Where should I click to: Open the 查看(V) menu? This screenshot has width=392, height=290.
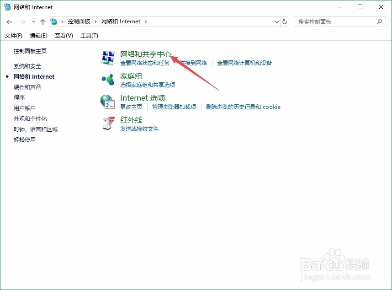(64, 35)
